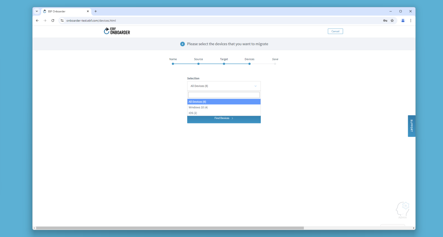Viewport: 443px width, 237px height.
Task: Click the dropdown search input field
Action: point(224,95)
